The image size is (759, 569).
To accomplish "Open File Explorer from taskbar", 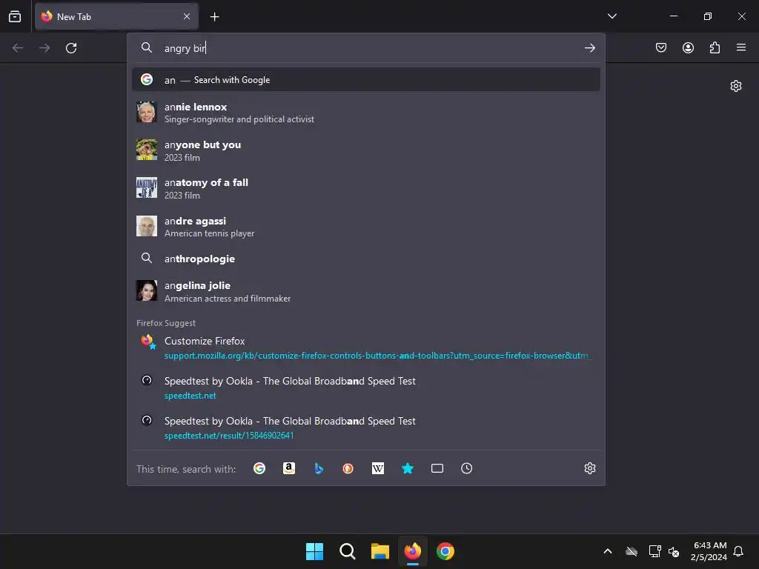I will (x=380, y=551).
